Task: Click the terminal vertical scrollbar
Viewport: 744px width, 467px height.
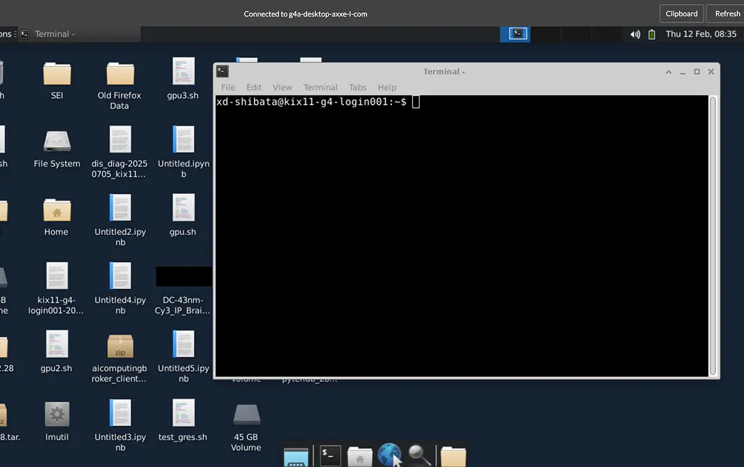Action: [x=713, y=236]
